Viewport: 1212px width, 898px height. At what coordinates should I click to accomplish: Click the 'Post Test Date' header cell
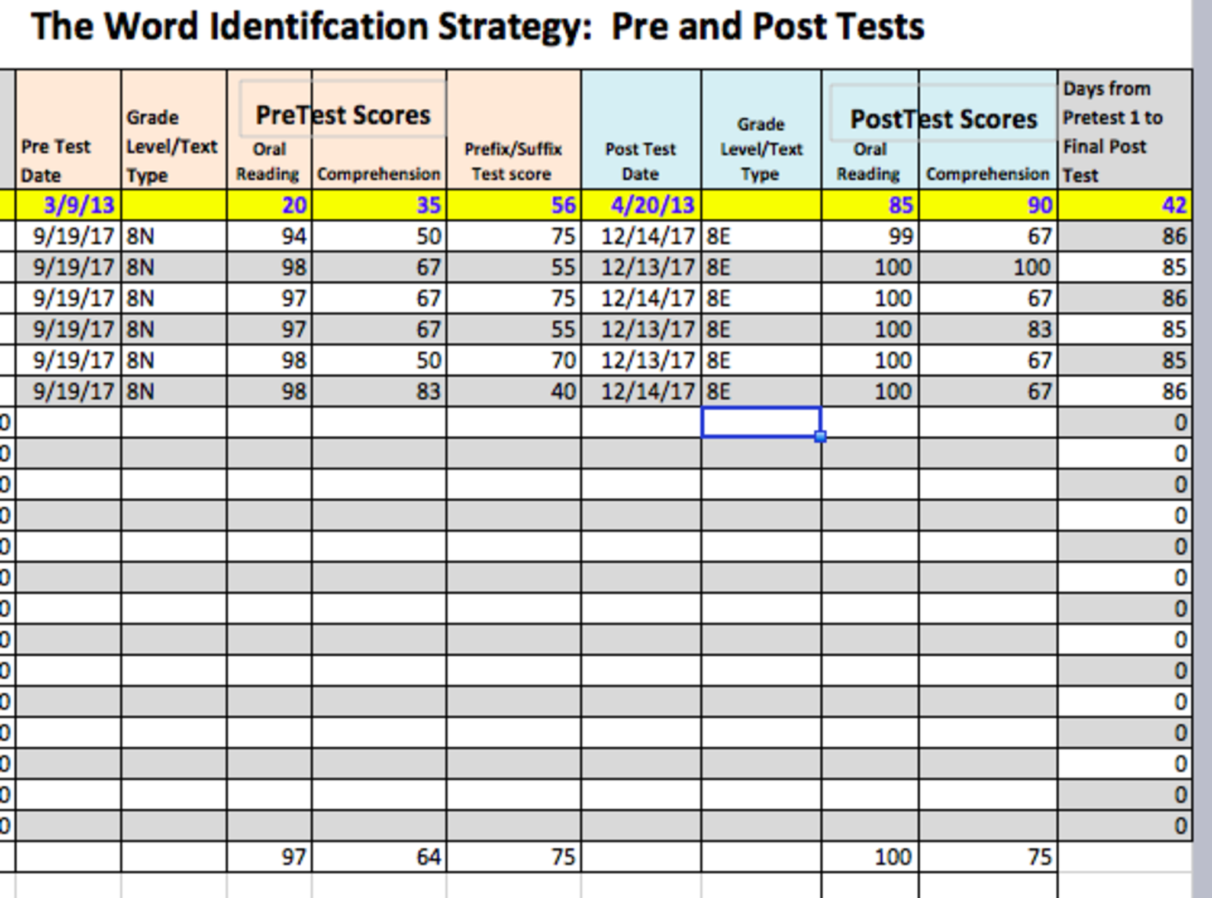tap(640, 160)
